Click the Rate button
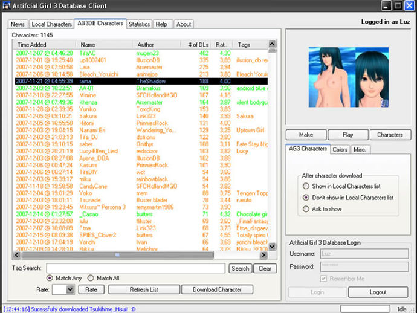The height and width of the screenshot is (313, 417). 91,289
